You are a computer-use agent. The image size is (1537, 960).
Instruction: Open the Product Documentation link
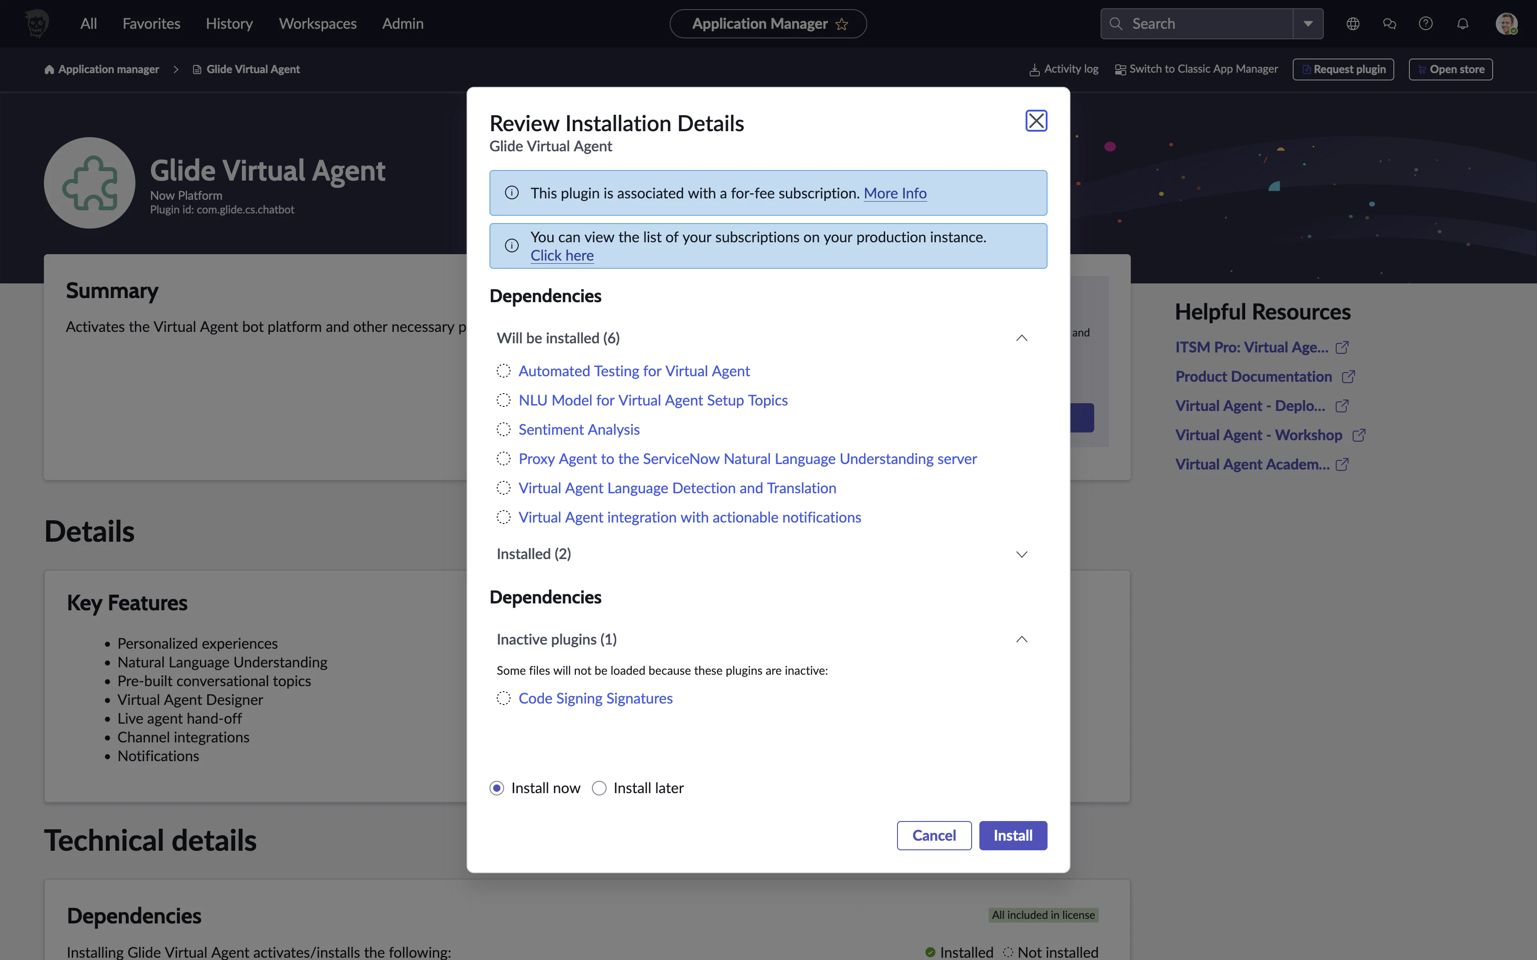click(x=1253, y=377)
